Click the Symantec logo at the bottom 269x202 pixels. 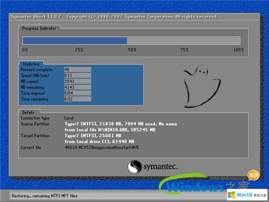pyautogui.click(x=153, y=167)
